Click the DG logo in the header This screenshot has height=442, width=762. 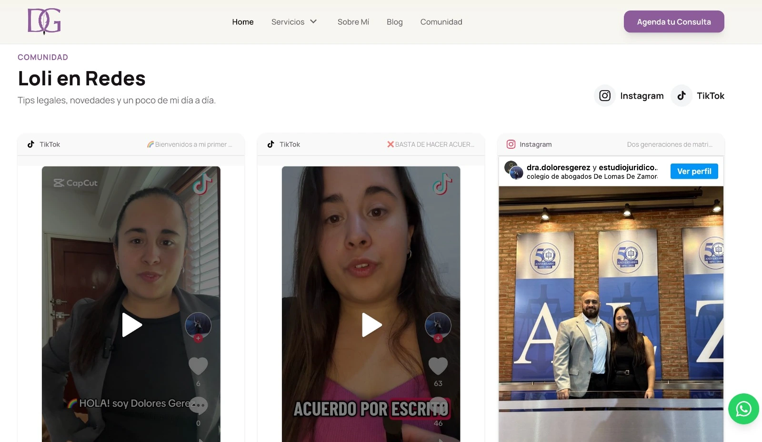[x=44, y=21]
